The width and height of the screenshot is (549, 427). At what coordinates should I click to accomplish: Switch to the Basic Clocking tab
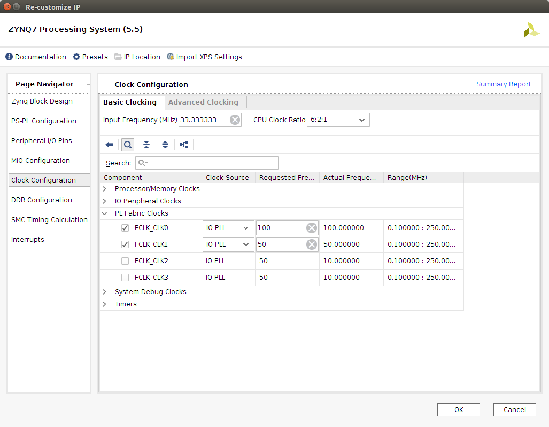pos(130,102)
